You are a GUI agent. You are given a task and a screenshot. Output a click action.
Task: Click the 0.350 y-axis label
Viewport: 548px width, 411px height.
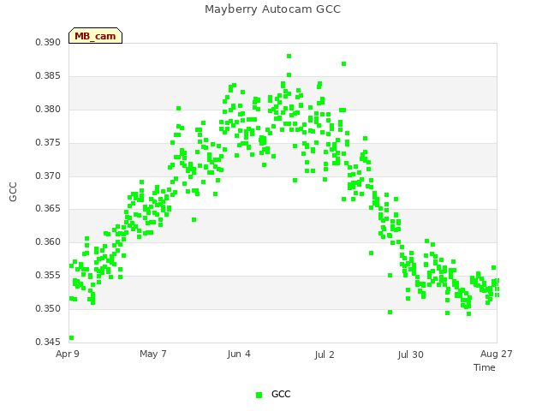pyautogui.click(x=48, y=308)
